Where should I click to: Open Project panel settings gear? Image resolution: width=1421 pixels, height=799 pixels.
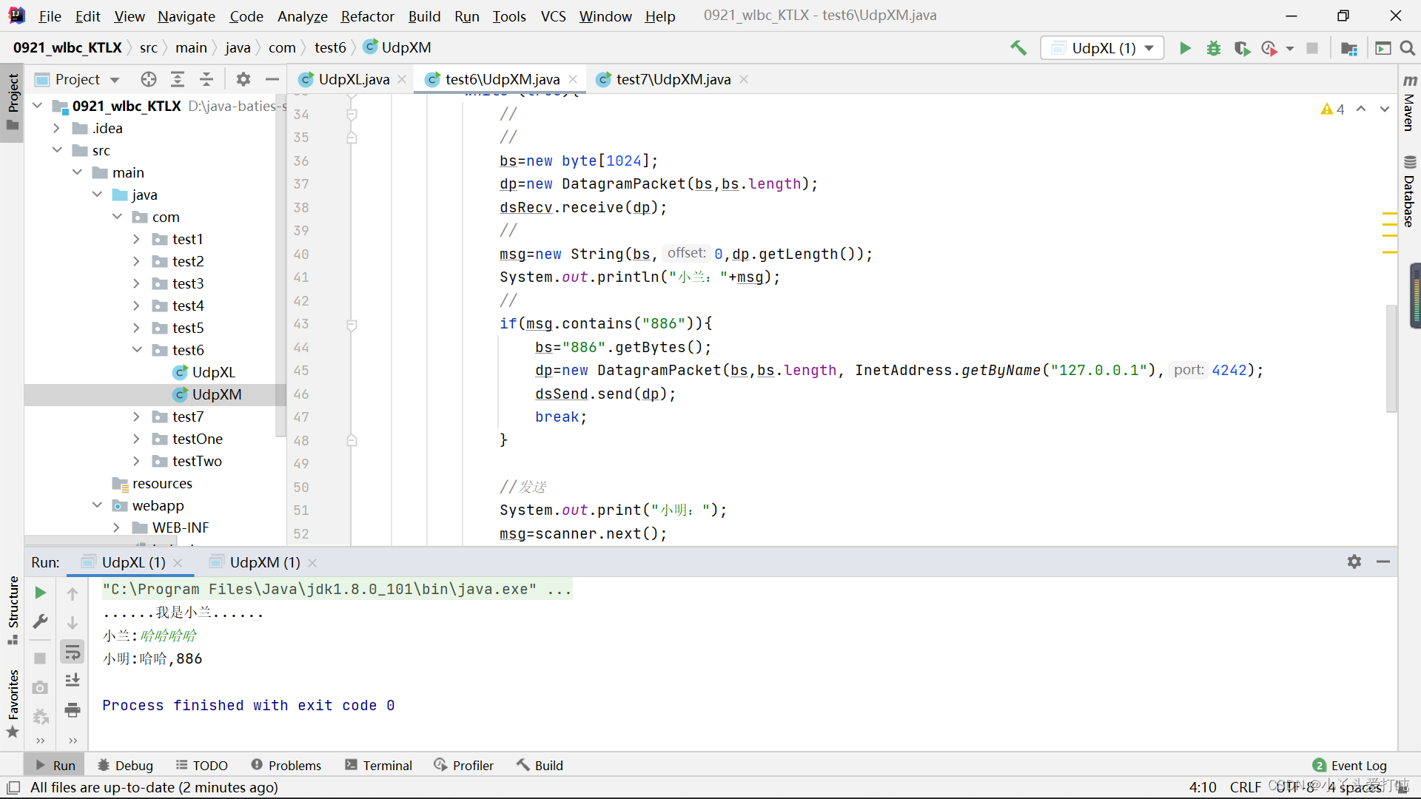243,79
